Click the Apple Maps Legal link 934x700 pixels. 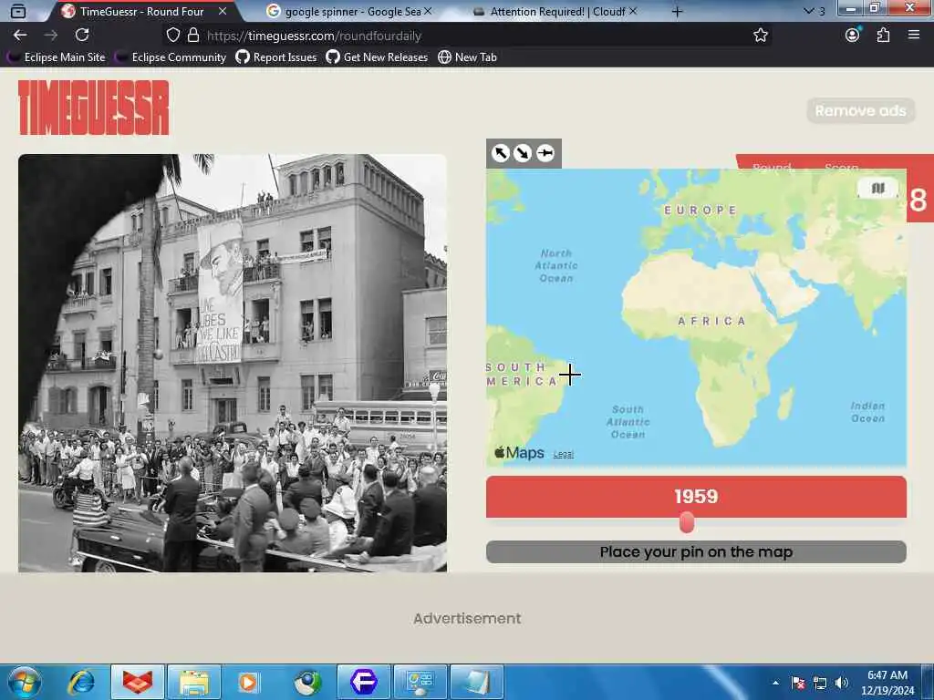pos(563,454)
